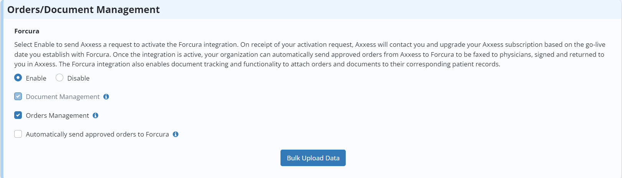
Task: Uncheck the Orders Management checkbox
Action: 18,115
